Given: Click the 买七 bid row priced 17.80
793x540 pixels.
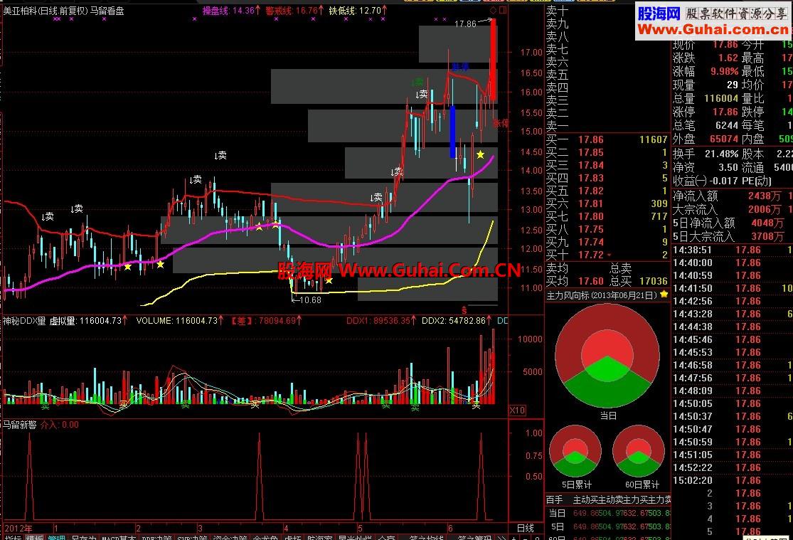Looking at the screenshot, I should 607,216.
